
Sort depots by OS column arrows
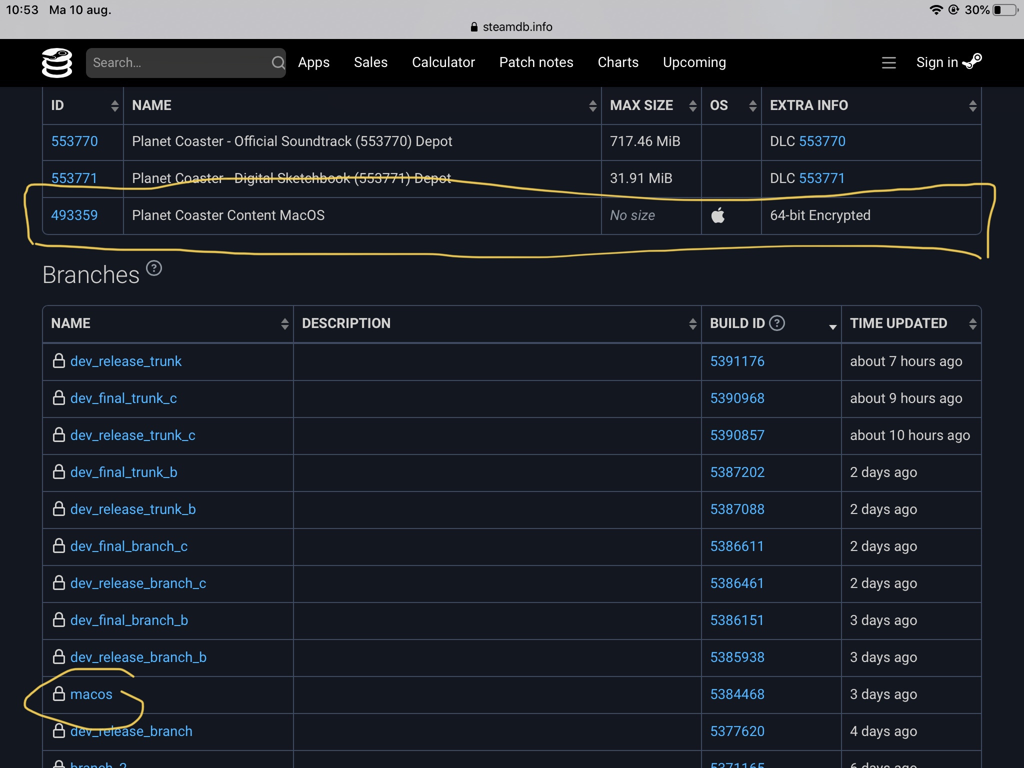point(752,105)
